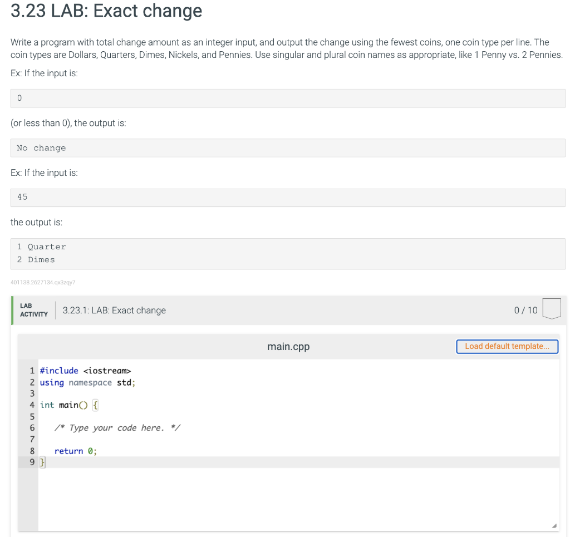Click the input example box showing 0
The width and height of the screenshot is (570, 537).
click(288, 98)
